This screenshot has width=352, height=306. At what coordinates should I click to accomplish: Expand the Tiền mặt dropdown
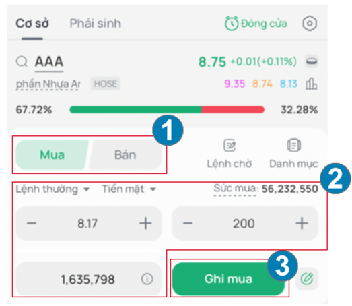pos(129,189)
